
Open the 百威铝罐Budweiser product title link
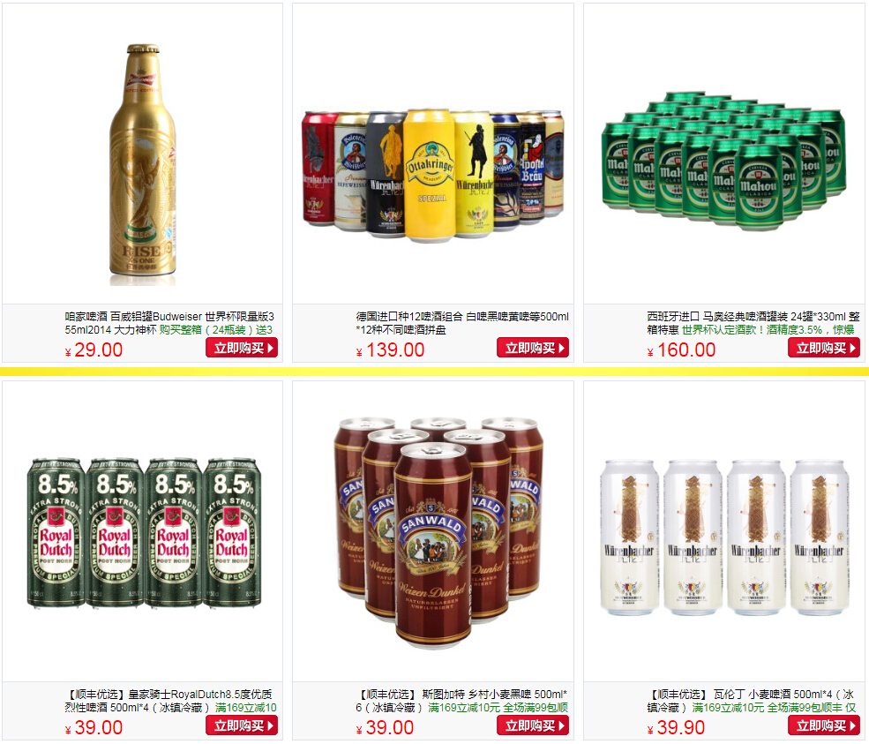coord(169,323)
